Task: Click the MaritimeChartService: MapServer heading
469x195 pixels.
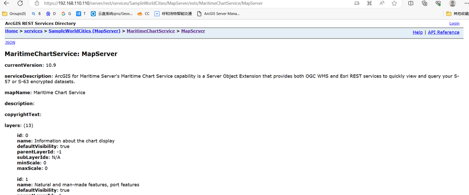Action: coord(61,54)
